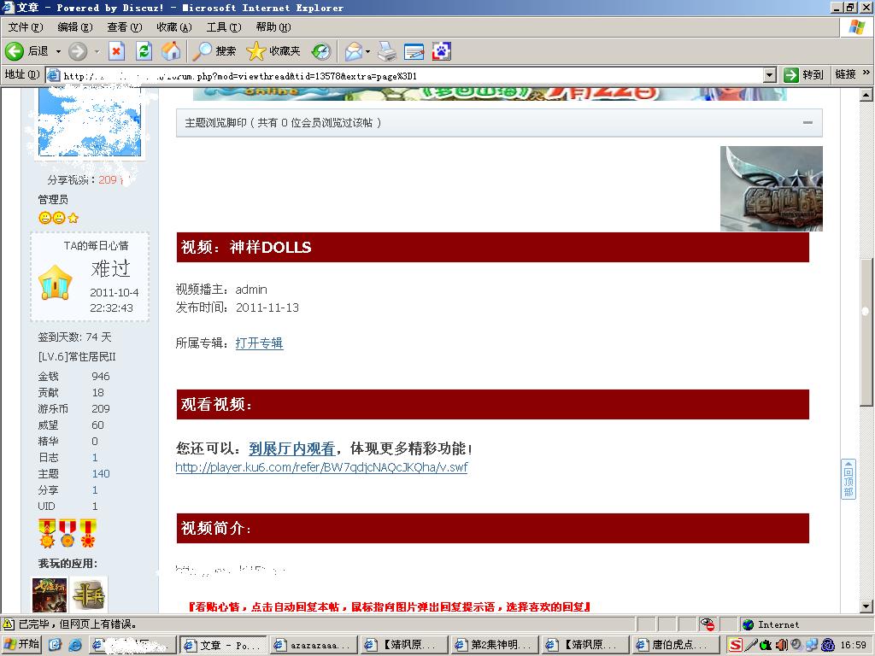Click the Refresh page icon

(x=144, y=51)
